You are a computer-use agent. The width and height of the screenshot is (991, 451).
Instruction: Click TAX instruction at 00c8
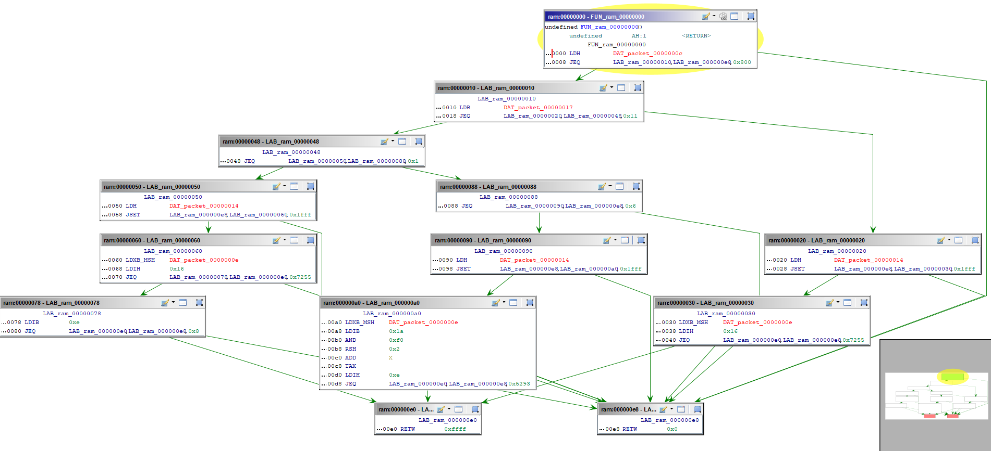coord(351,366)
